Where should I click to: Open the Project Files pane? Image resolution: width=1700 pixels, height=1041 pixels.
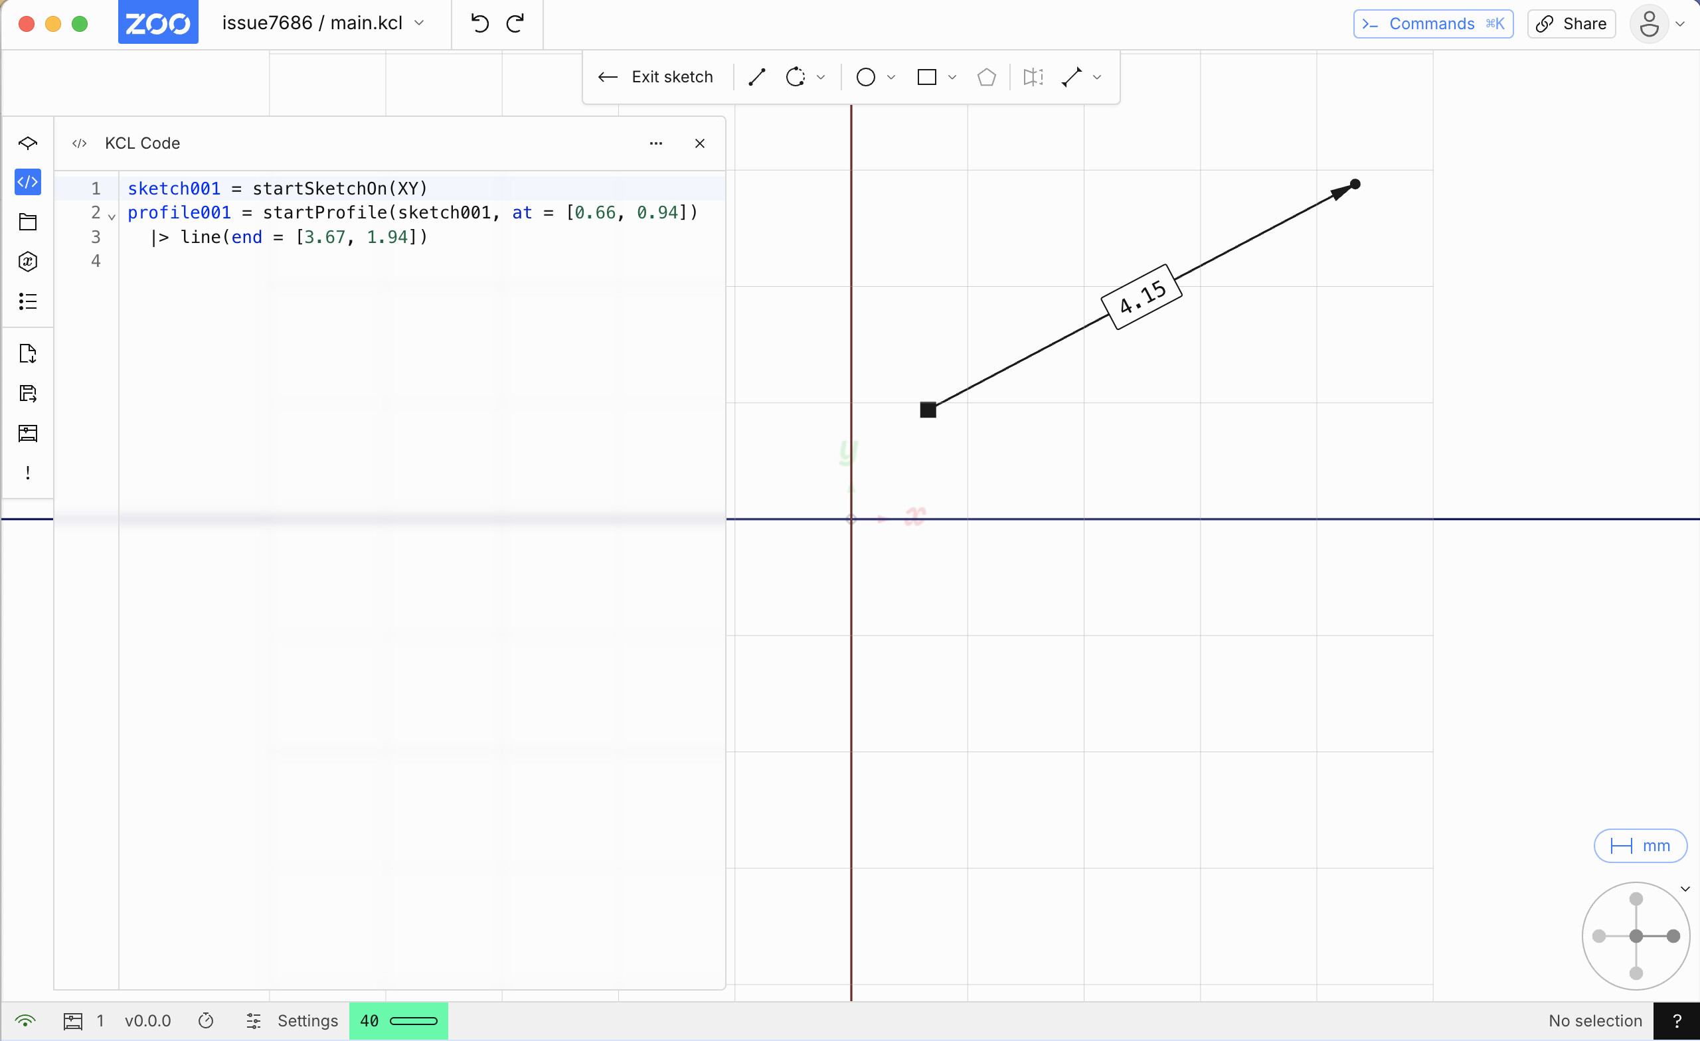28,222
